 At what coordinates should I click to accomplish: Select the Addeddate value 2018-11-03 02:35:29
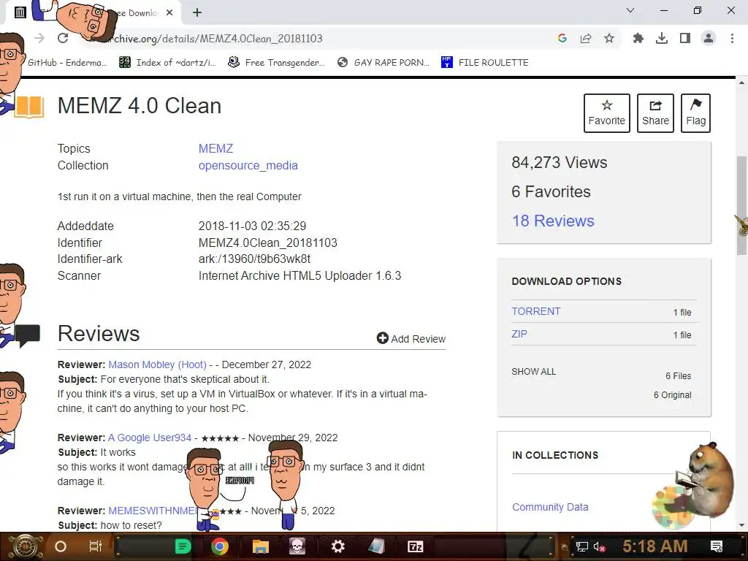point(252,226)
